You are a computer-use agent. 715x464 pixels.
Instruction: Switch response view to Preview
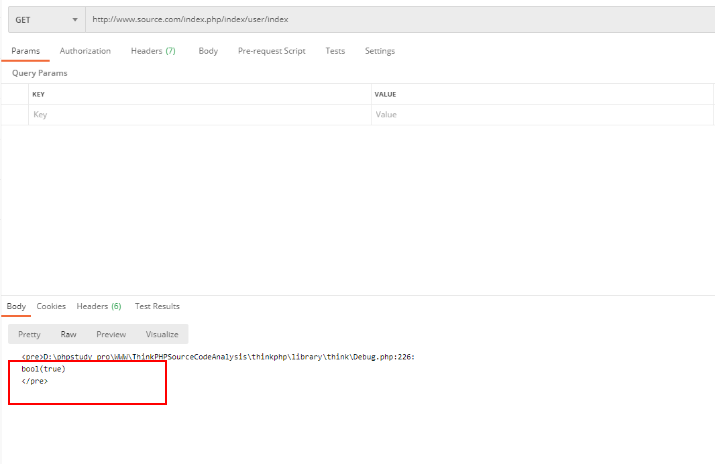[111, 335]
